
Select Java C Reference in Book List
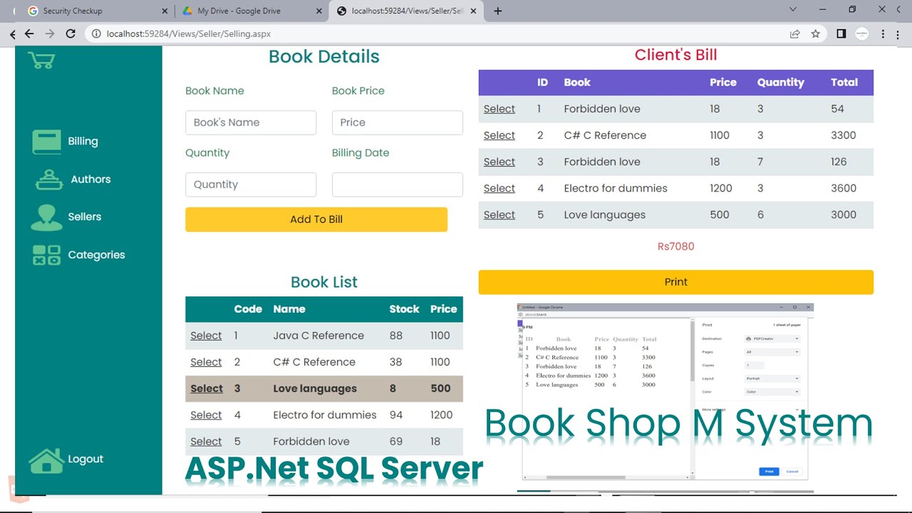click(206, 336)
